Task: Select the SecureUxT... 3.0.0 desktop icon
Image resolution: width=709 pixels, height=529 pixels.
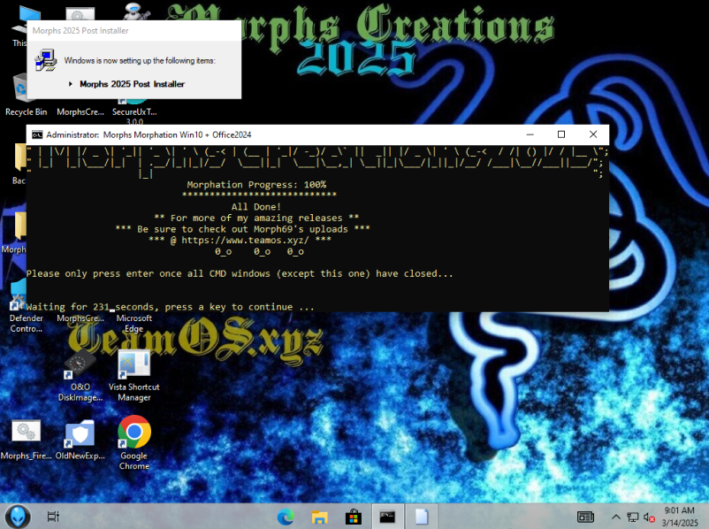Action: coord(134,112)
